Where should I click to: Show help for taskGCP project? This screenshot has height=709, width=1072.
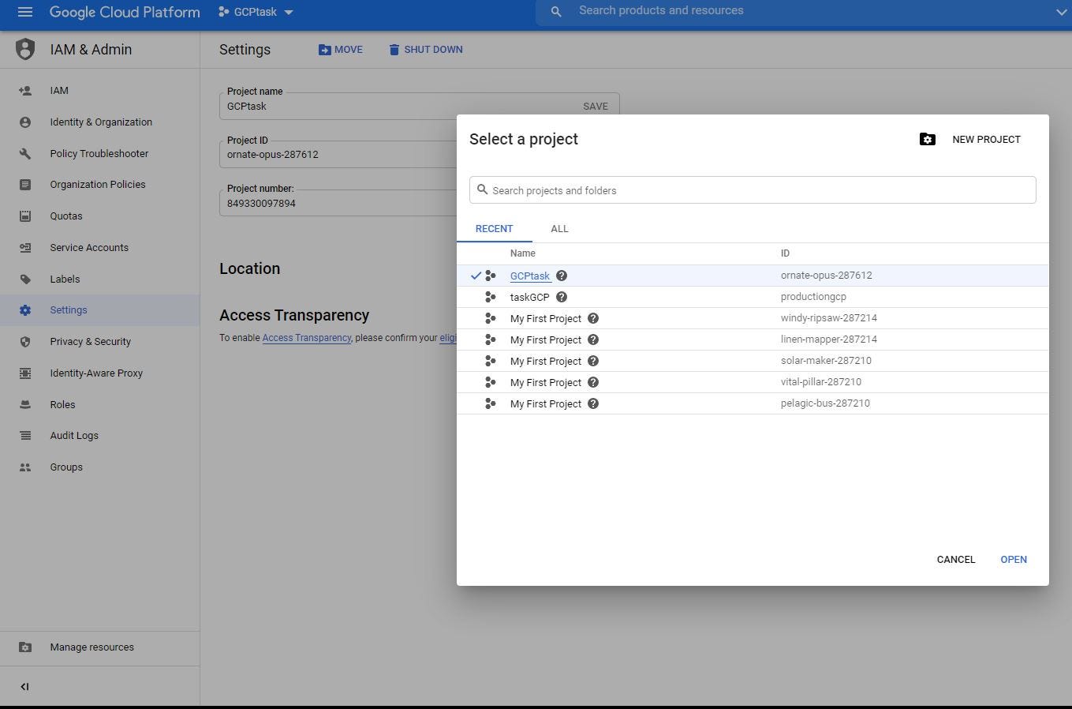(562, 297)
